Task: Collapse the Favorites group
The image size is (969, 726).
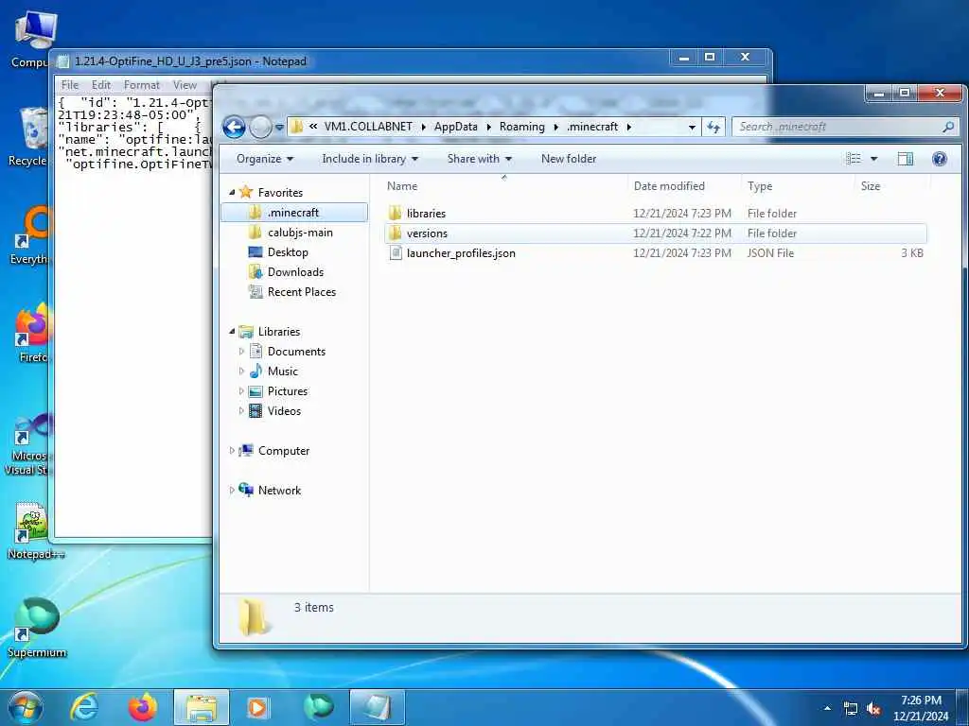Action: pos(233,192)
